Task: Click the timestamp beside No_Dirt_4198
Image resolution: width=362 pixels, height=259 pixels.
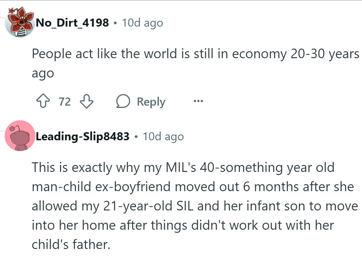Action: click(142, 23)
